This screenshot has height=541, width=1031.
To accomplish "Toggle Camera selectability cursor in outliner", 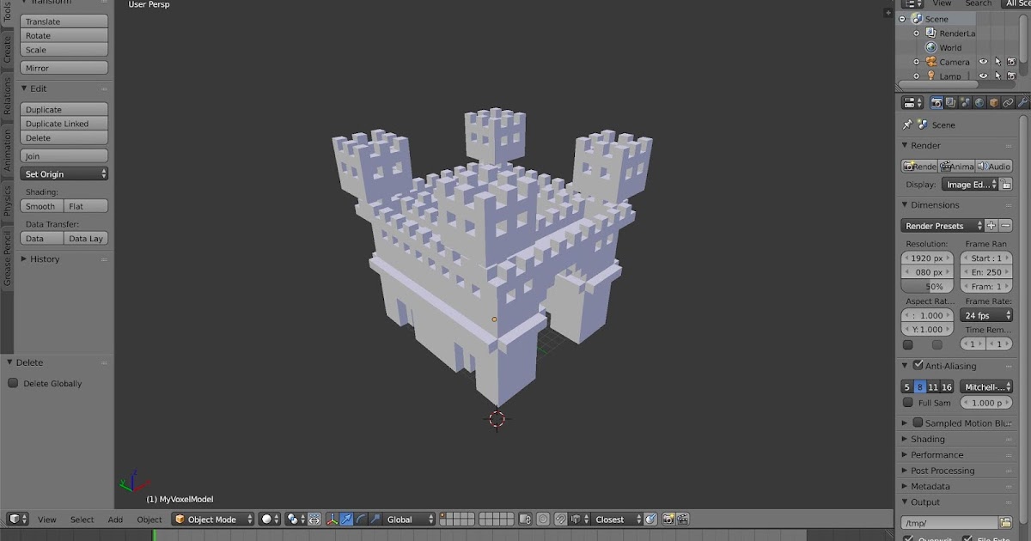I will pyautogui.click(x=997, y=62).
